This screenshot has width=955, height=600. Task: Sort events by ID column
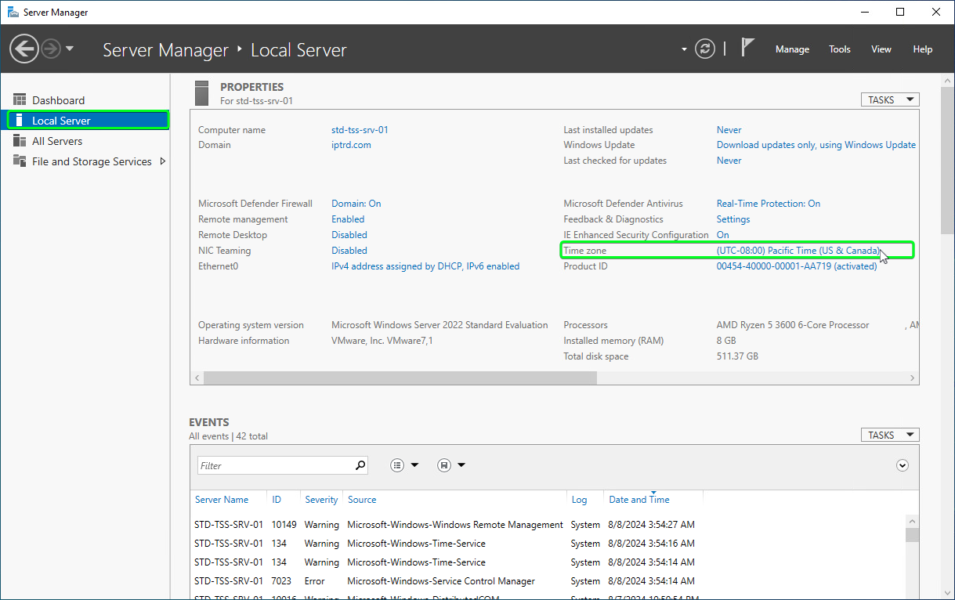pyautogui.click(x=277, y=500)
